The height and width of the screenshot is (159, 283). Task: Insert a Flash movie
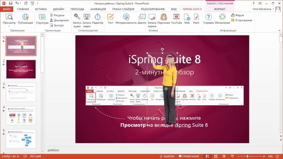[x=196, y=17]
